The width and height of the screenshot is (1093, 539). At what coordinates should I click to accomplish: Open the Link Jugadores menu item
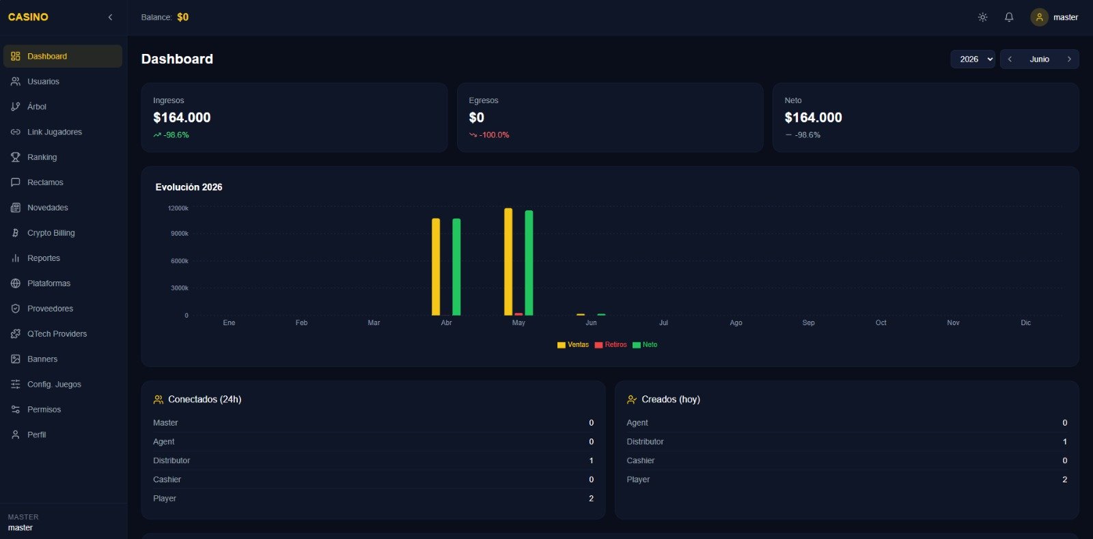pyautogui.click(x=63, y=132)
